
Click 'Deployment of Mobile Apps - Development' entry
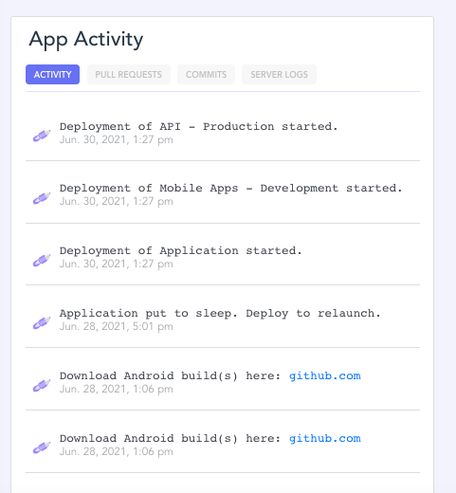click(x=231, y=188)
